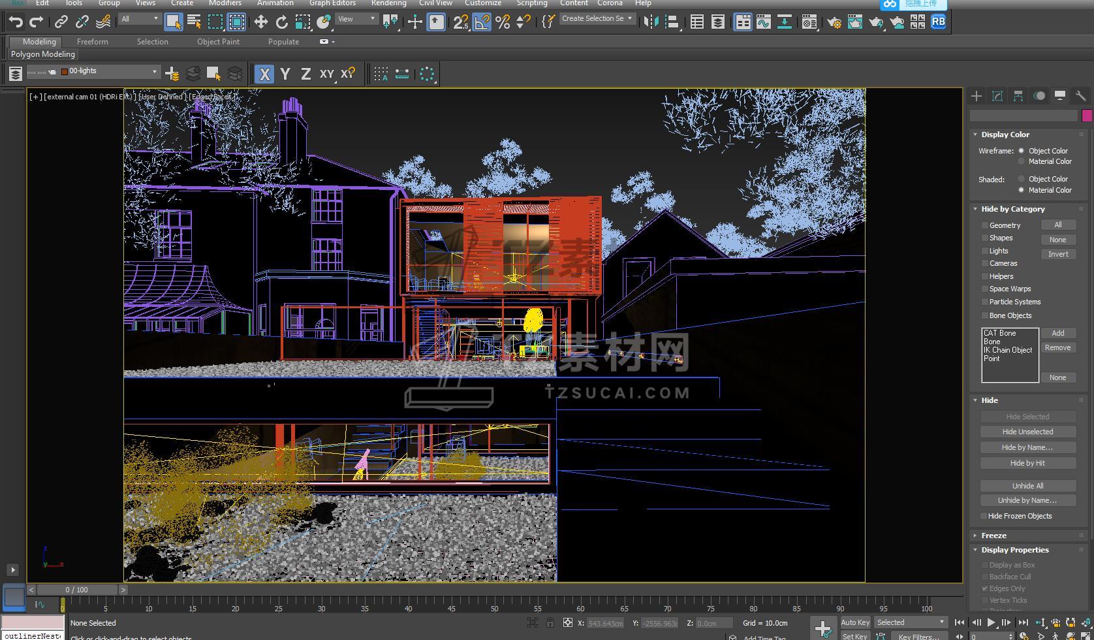The width and height of the screenshot is (1094, 640).
Task: Click the pink object color swatch
Action: pyautogui.click(x=1087, y=116)
